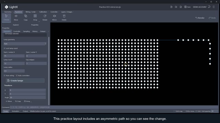The image size is (220, 123).
Task: Click the circular cursor marker in lamp grid
Action: click(126, 65)
